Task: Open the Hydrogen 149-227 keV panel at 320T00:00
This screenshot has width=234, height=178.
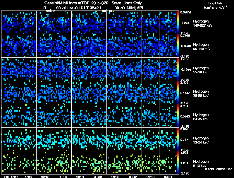Action: [x=10, y=23]
